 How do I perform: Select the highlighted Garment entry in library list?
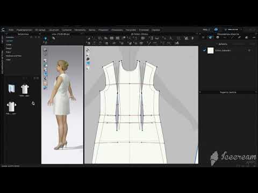pos(9,41)
